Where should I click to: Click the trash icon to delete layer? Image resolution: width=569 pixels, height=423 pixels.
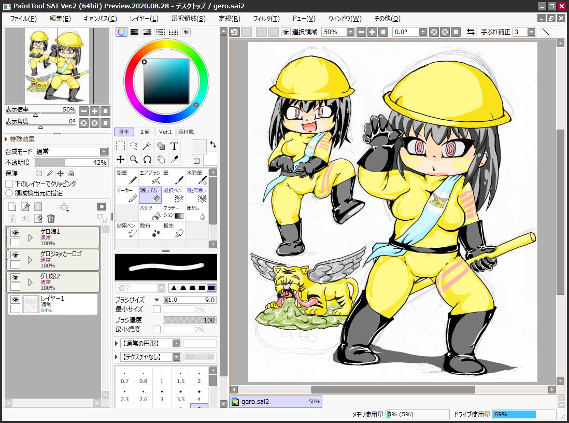tap(51, 219)
